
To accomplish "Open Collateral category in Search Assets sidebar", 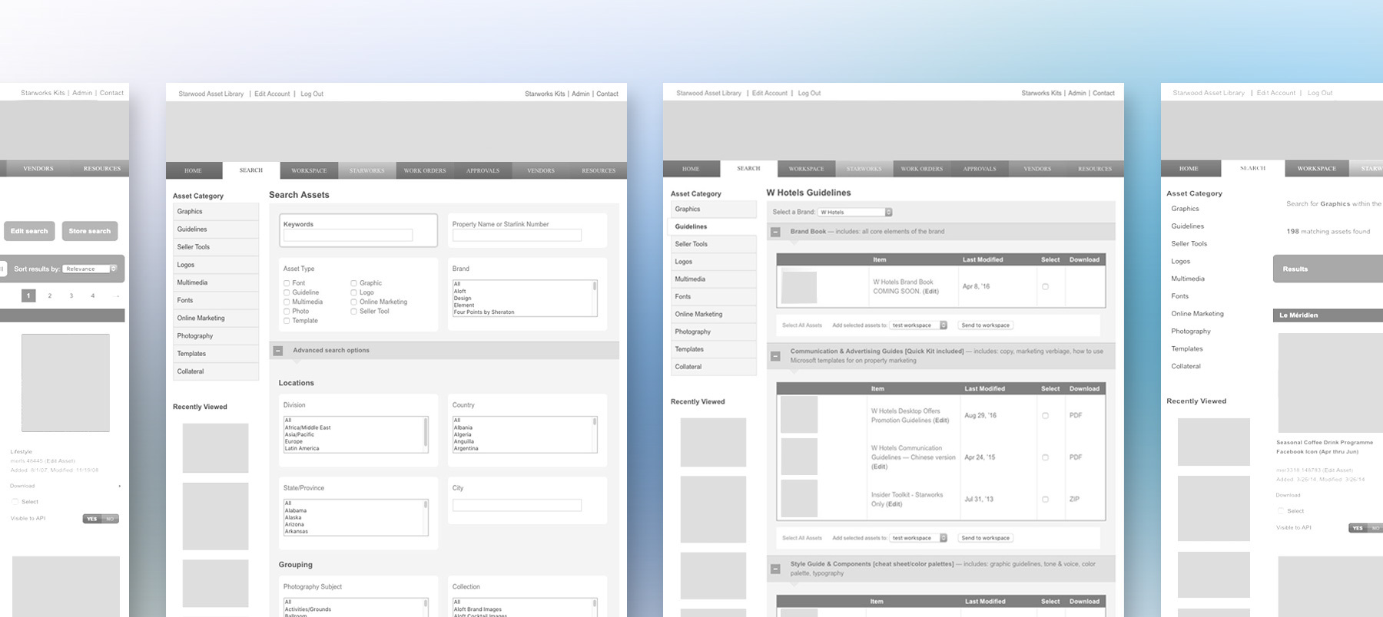I will click(216, 371).
